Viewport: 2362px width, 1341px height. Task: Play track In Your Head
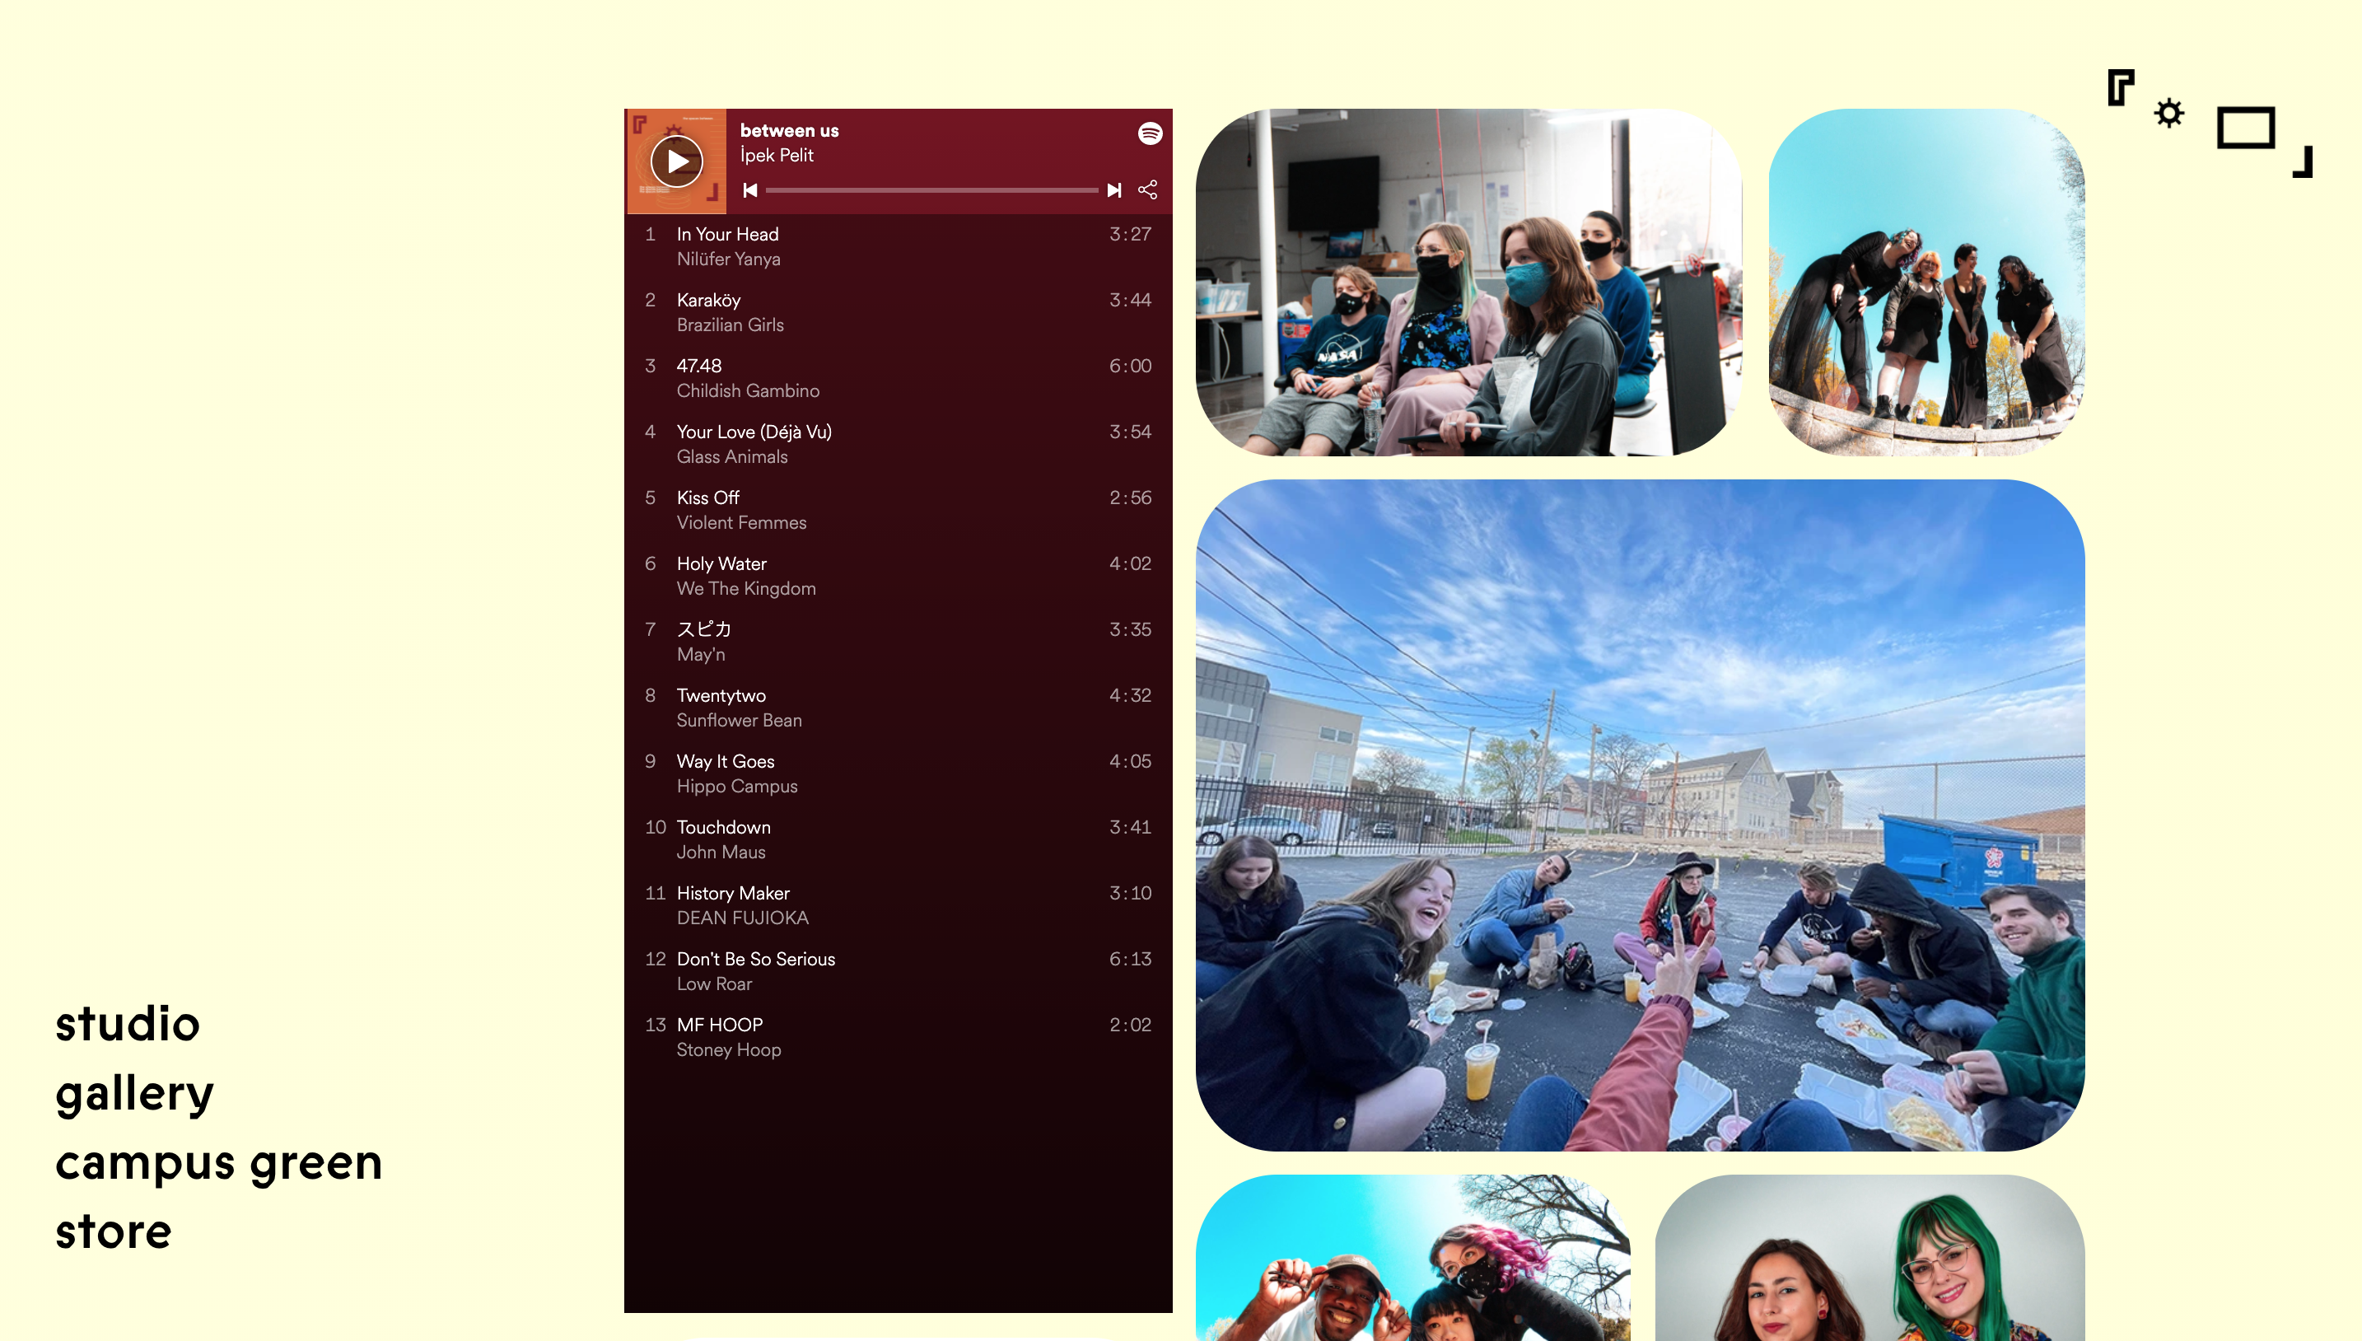(x=727, y=235)
